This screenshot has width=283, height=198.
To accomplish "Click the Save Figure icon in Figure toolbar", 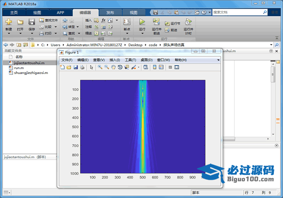I will [x=76, y=67].
